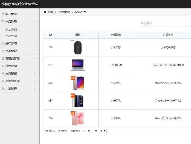Screen dimensions: 191x144
Task: Open the page number dropdown
Action: [103, 131]
